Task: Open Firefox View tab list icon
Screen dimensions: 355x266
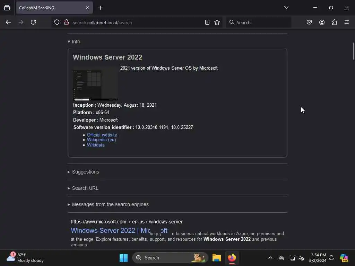Action: point(7,8)
